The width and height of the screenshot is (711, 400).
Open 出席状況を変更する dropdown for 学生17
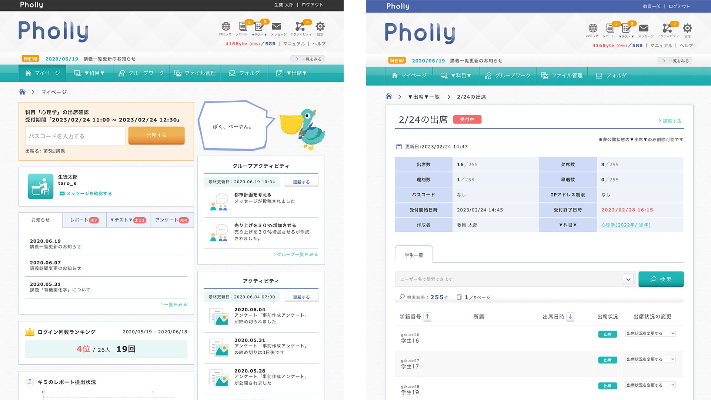click(650, 359)
